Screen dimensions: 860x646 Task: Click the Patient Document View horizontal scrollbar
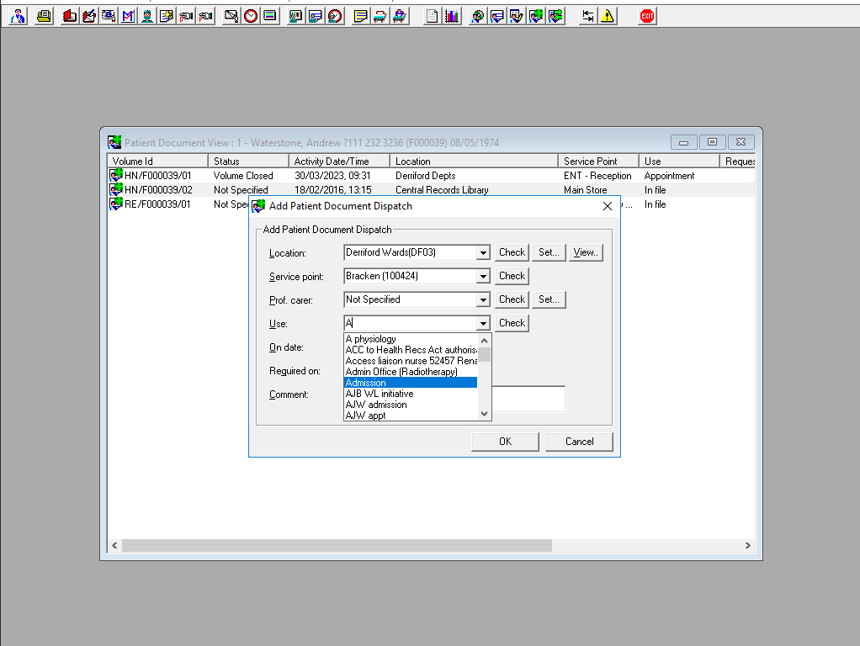[337, 546]
